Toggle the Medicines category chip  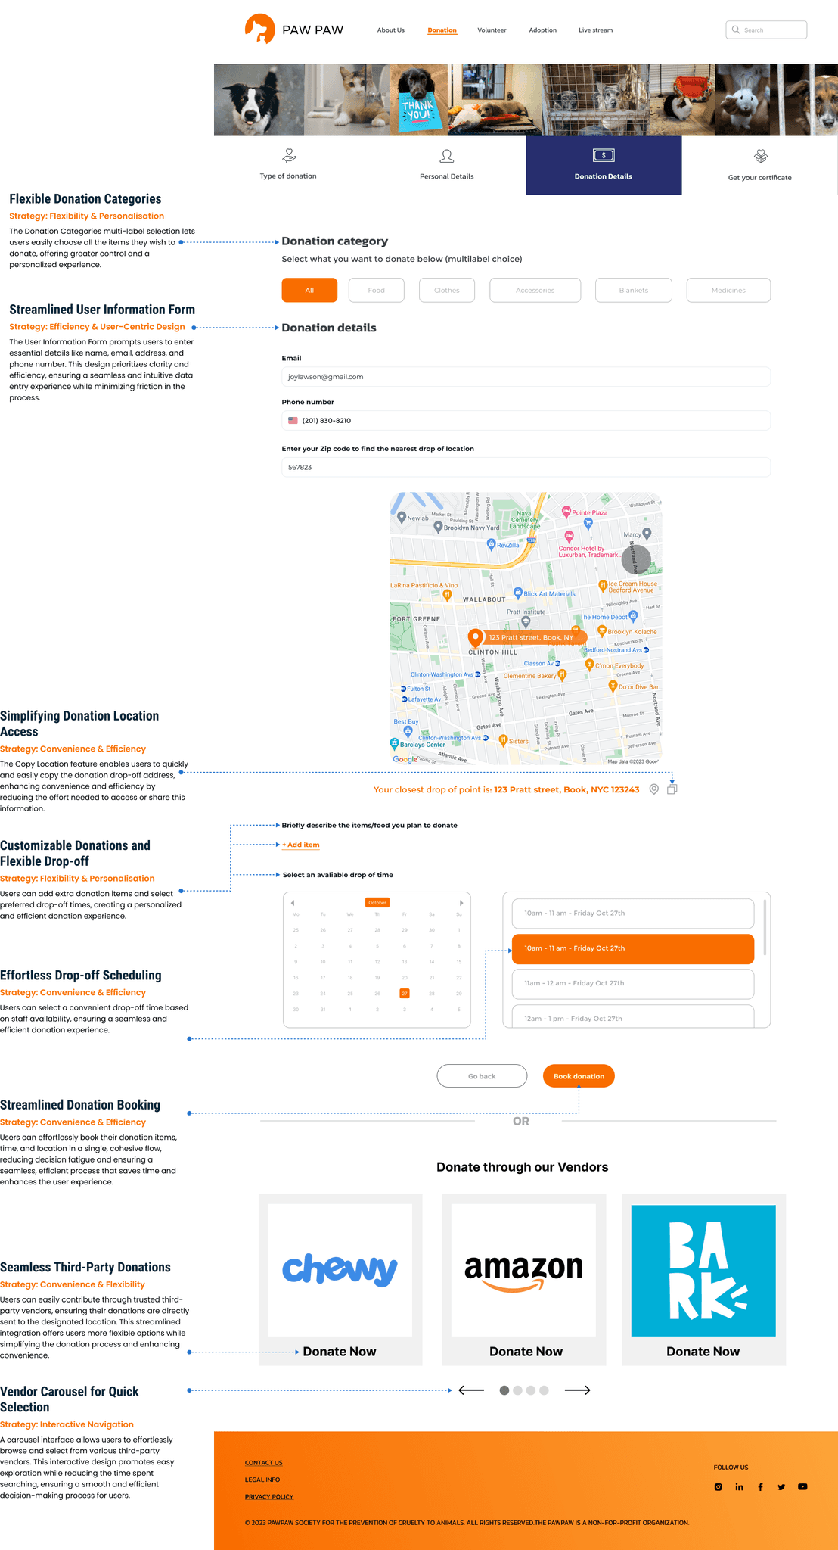728,290
